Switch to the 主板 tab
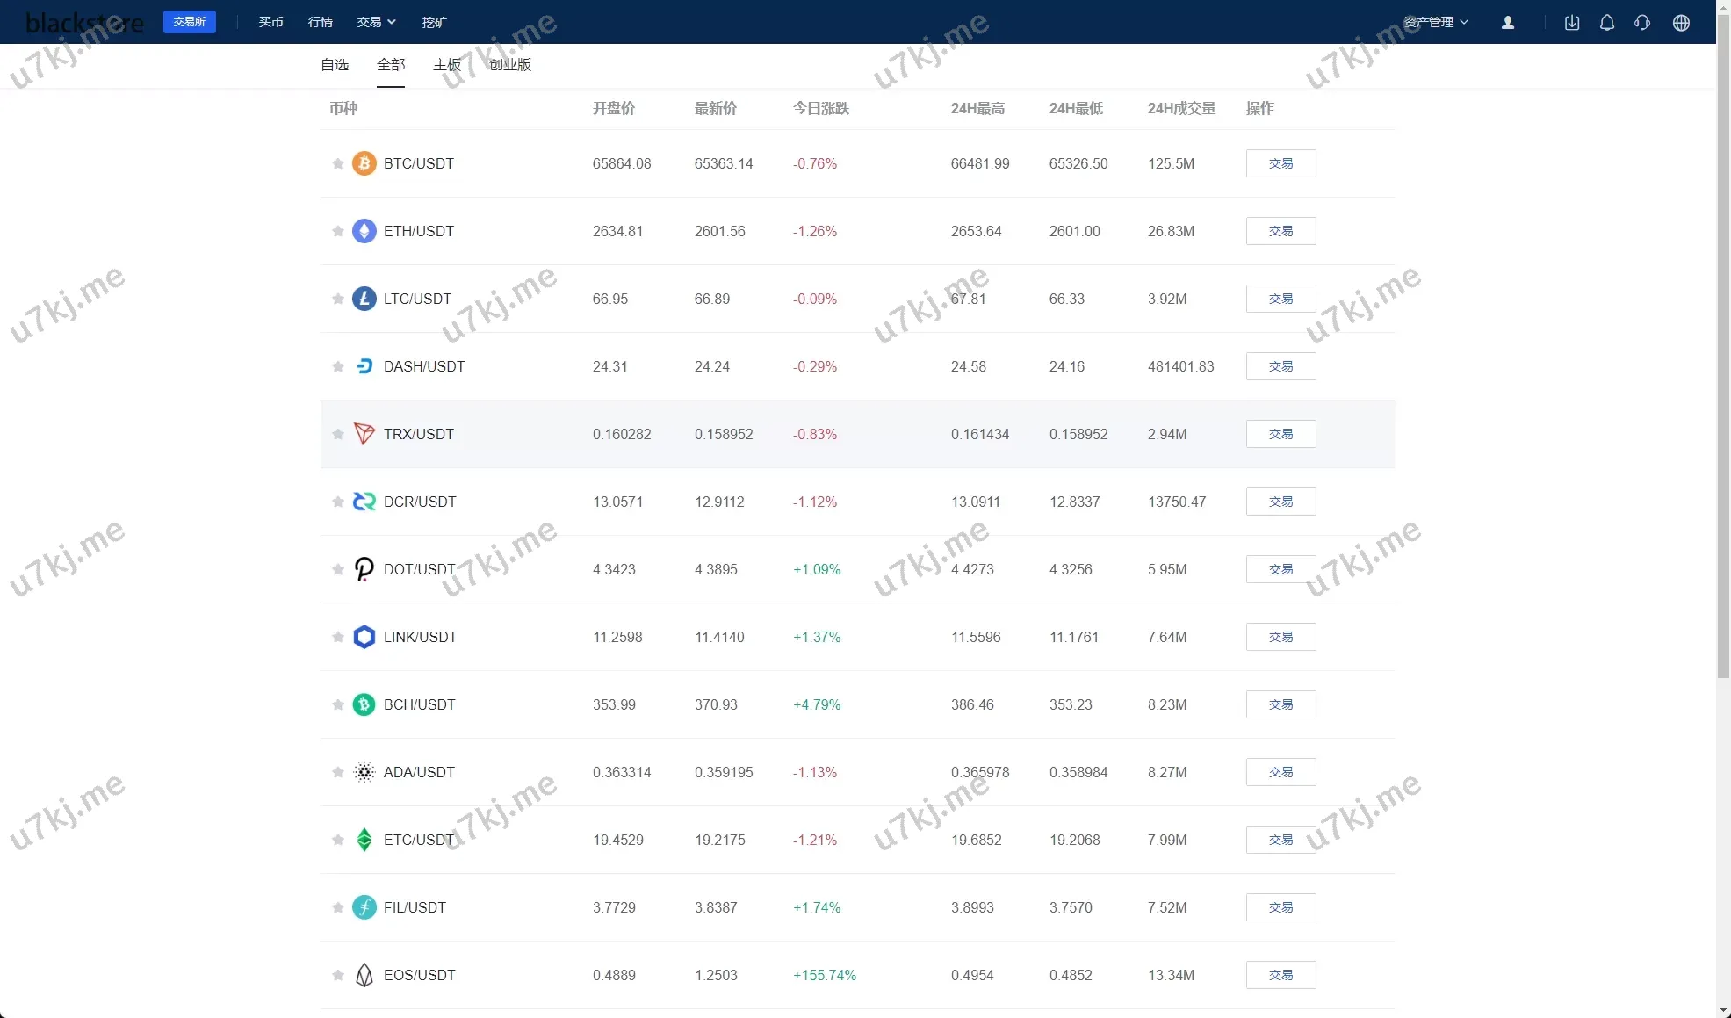1731x1018 pixels. pos(446,65)
